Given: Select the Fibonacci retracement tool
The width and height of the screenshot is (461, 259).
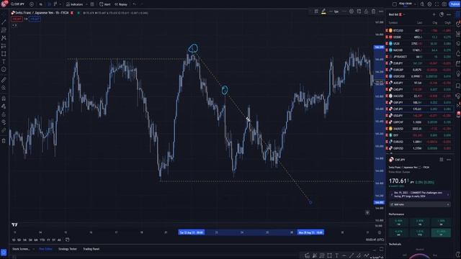Looking at the screenshot, I should [4, 30].
